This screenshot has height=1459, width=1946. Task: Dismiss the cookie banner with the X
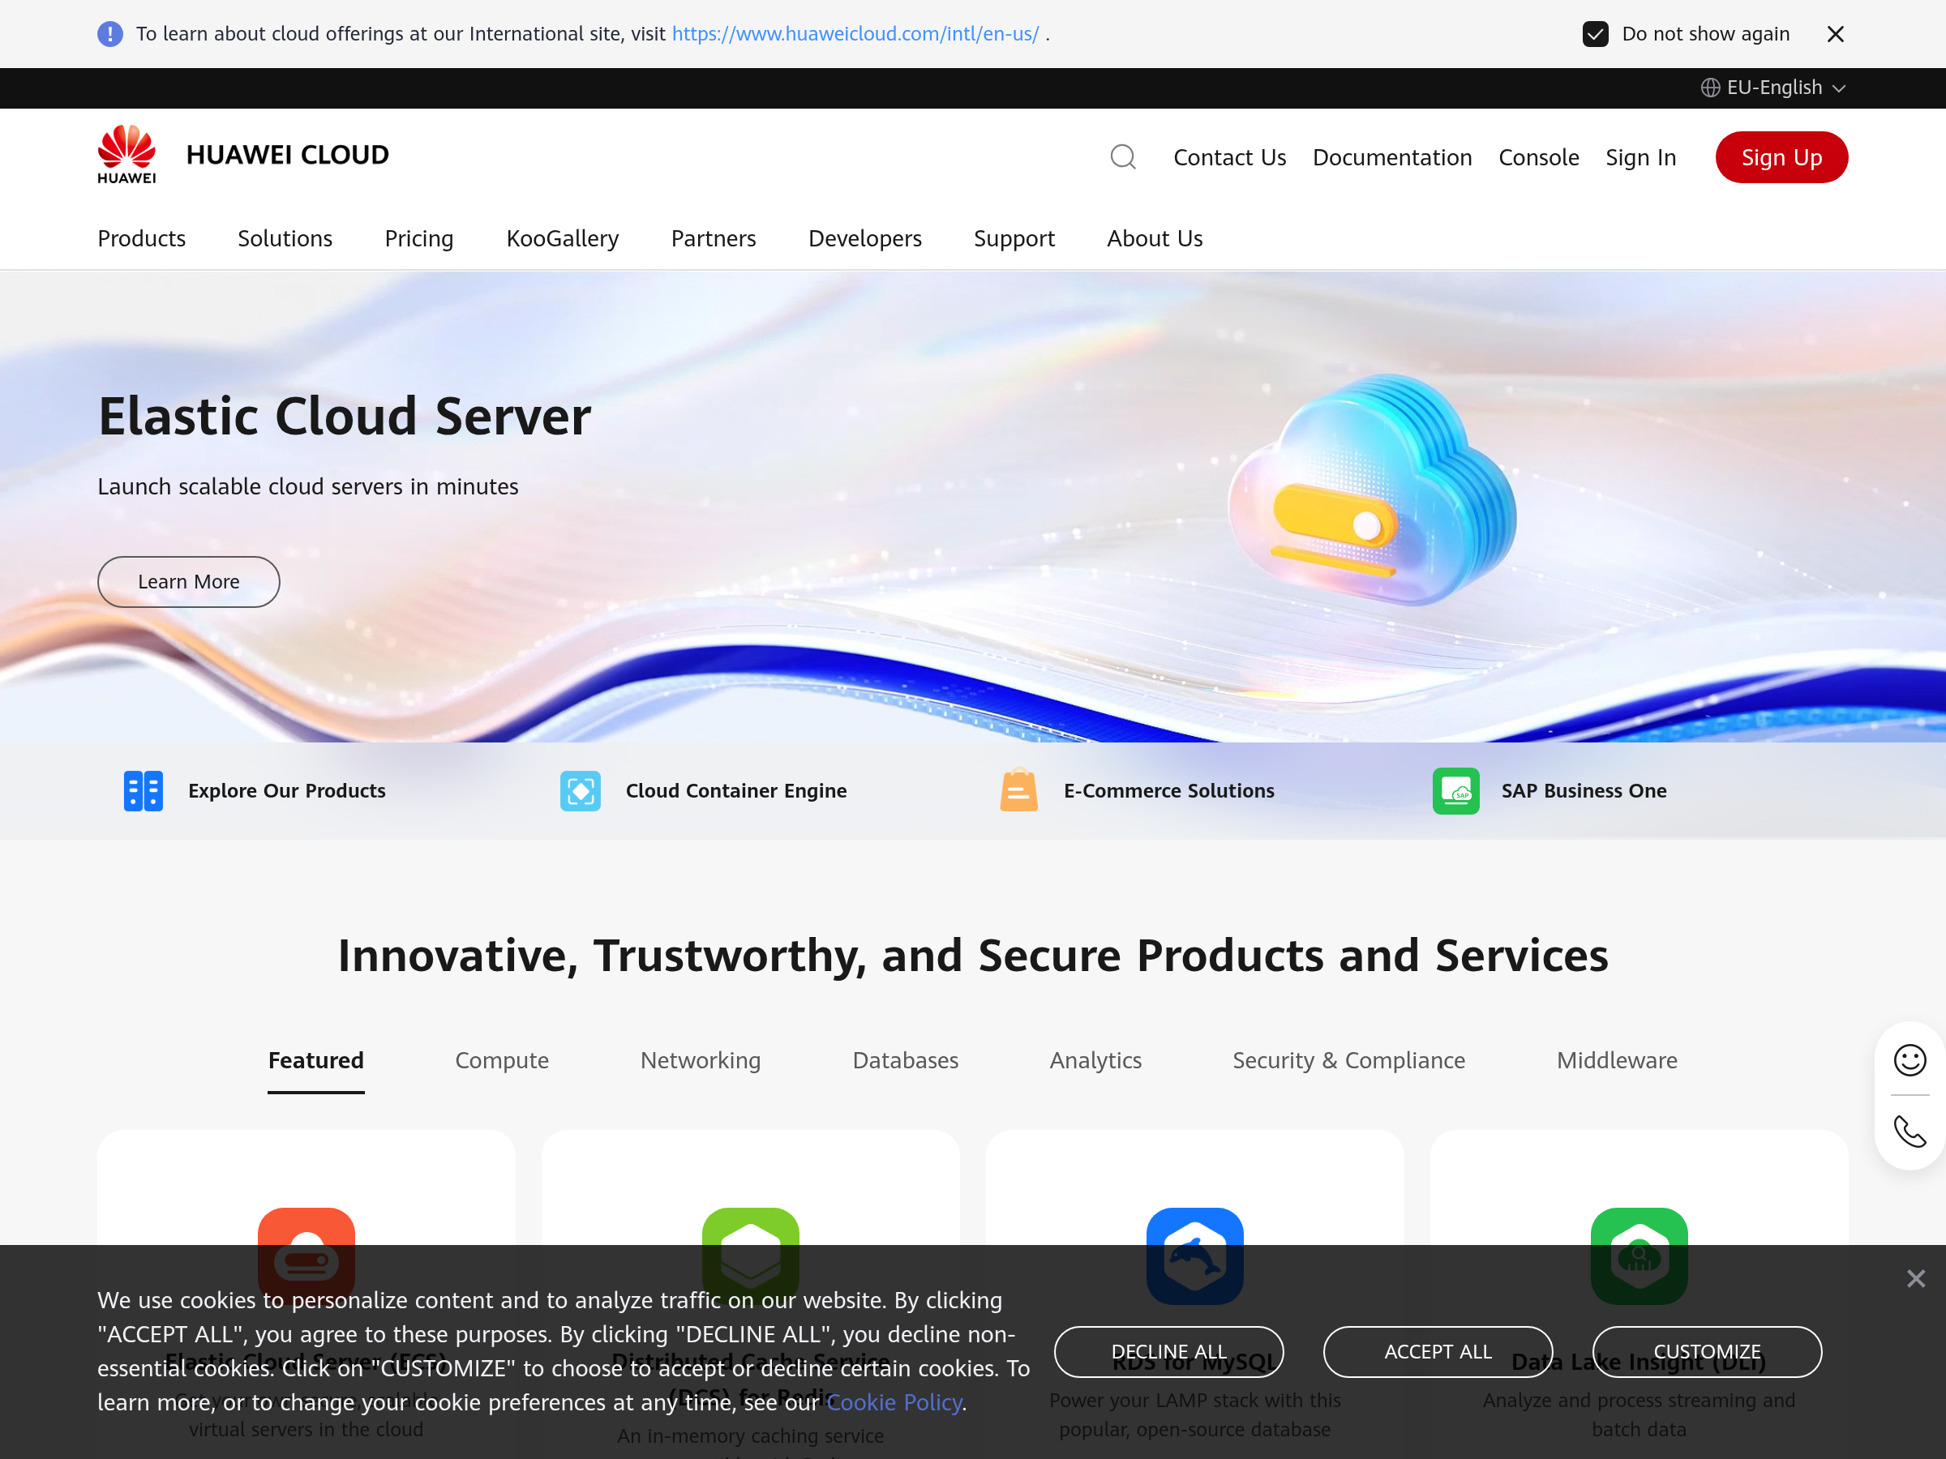coord(1916,1279)
